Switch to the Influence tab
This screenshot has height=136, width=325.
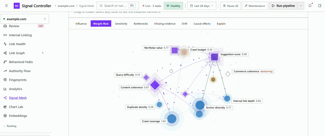coord(81,24)
